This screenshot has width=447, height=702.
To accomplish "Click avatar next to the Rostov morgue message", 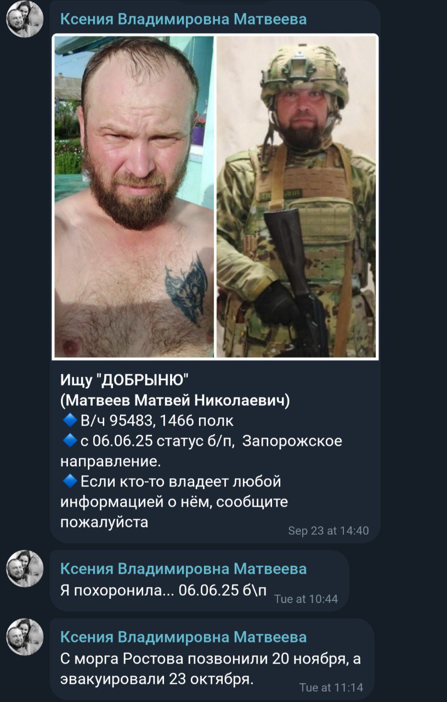I will 25,637.
